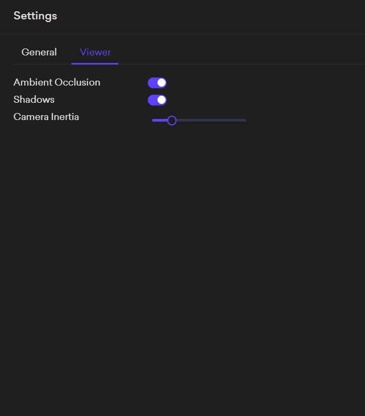
Task: Turn off the Ambient Occlusion toggle
Action: tap(157, 83)
